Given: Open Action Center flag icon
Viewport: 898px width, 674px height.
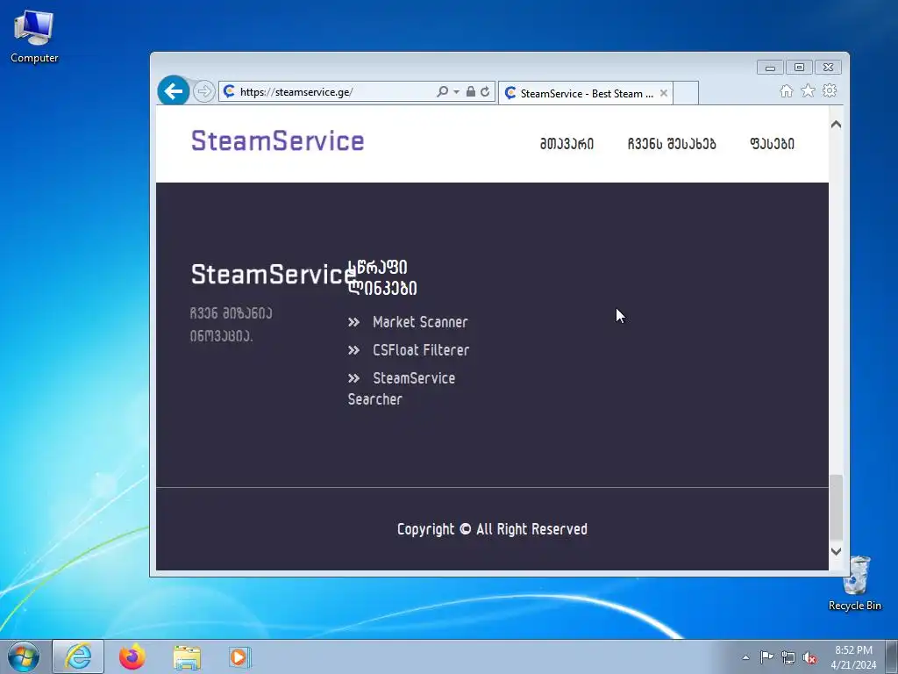Looking at the screenshot, I should (766, 657).
